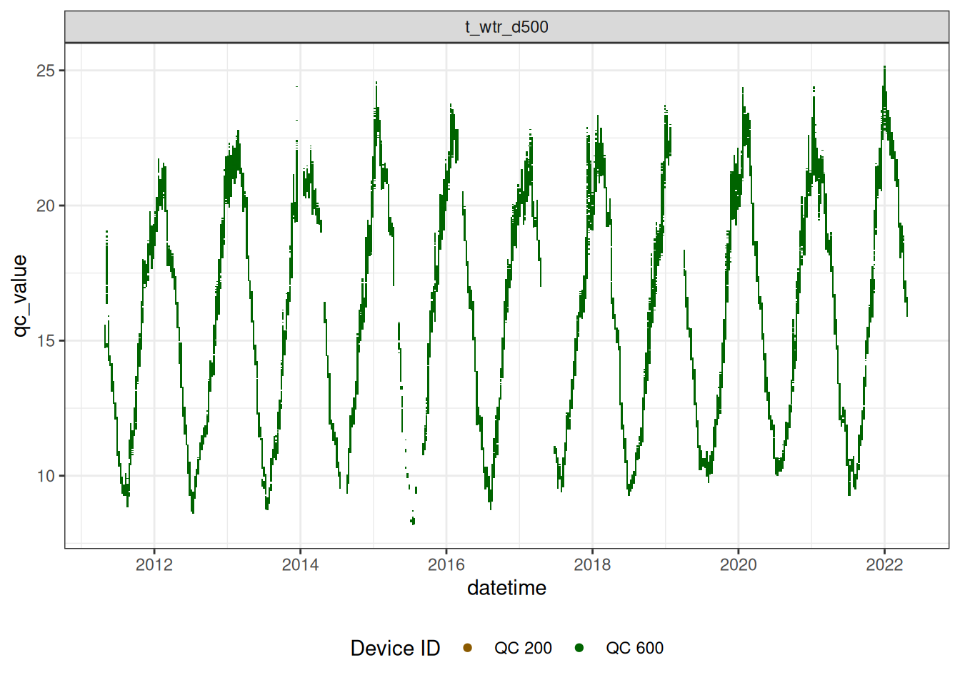960x685 pixels.
Task: Click the 15 y-axis tick label
Action: point(46,340)
